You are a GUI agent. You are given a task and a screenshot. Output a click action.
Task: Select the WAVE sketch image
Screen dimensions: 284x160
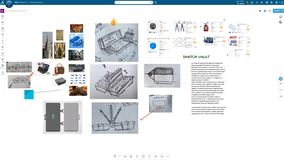coord(19,67)
